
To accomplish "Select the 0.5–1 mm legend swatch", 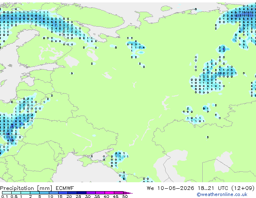I will [16, 193].
